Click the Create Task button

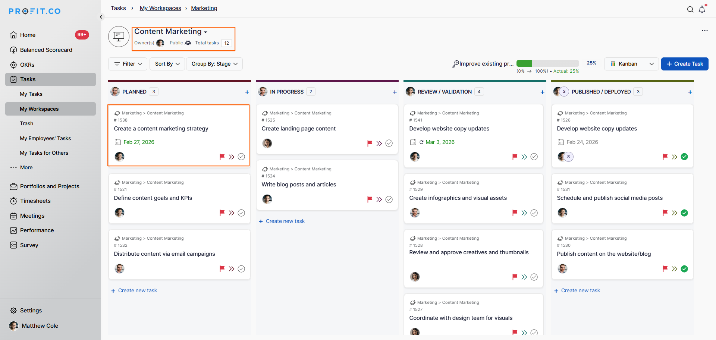[685, 64]
